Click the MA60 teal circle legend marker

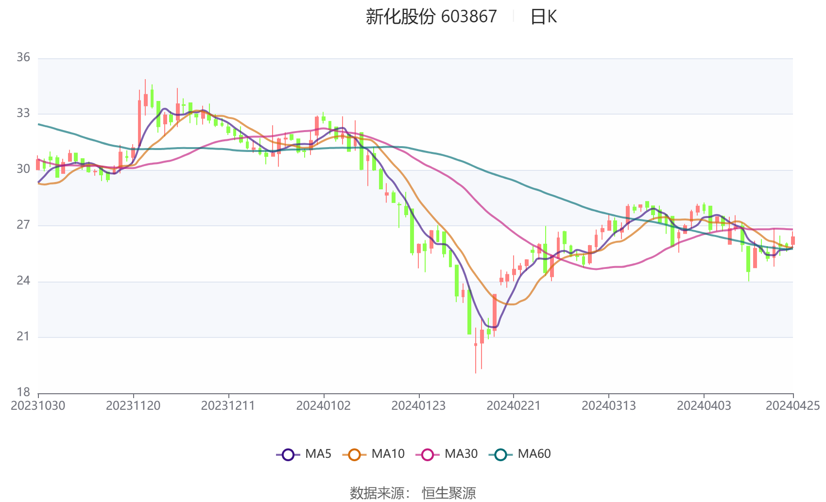pos(500,455)
